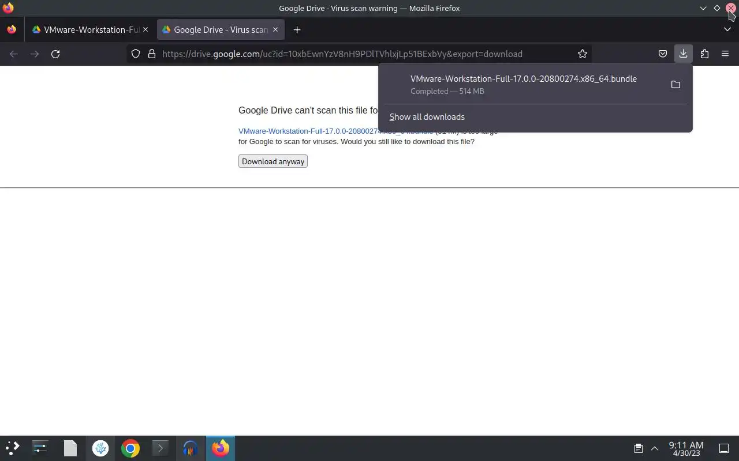Show downloaded bundle in its folder
Image resolution: width=739 pixels, height=461 pixels.
(675, 85)
